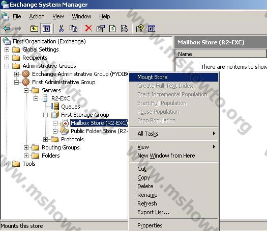
Task: Collapse the First Storage Group node
Action: click(45, 115)
